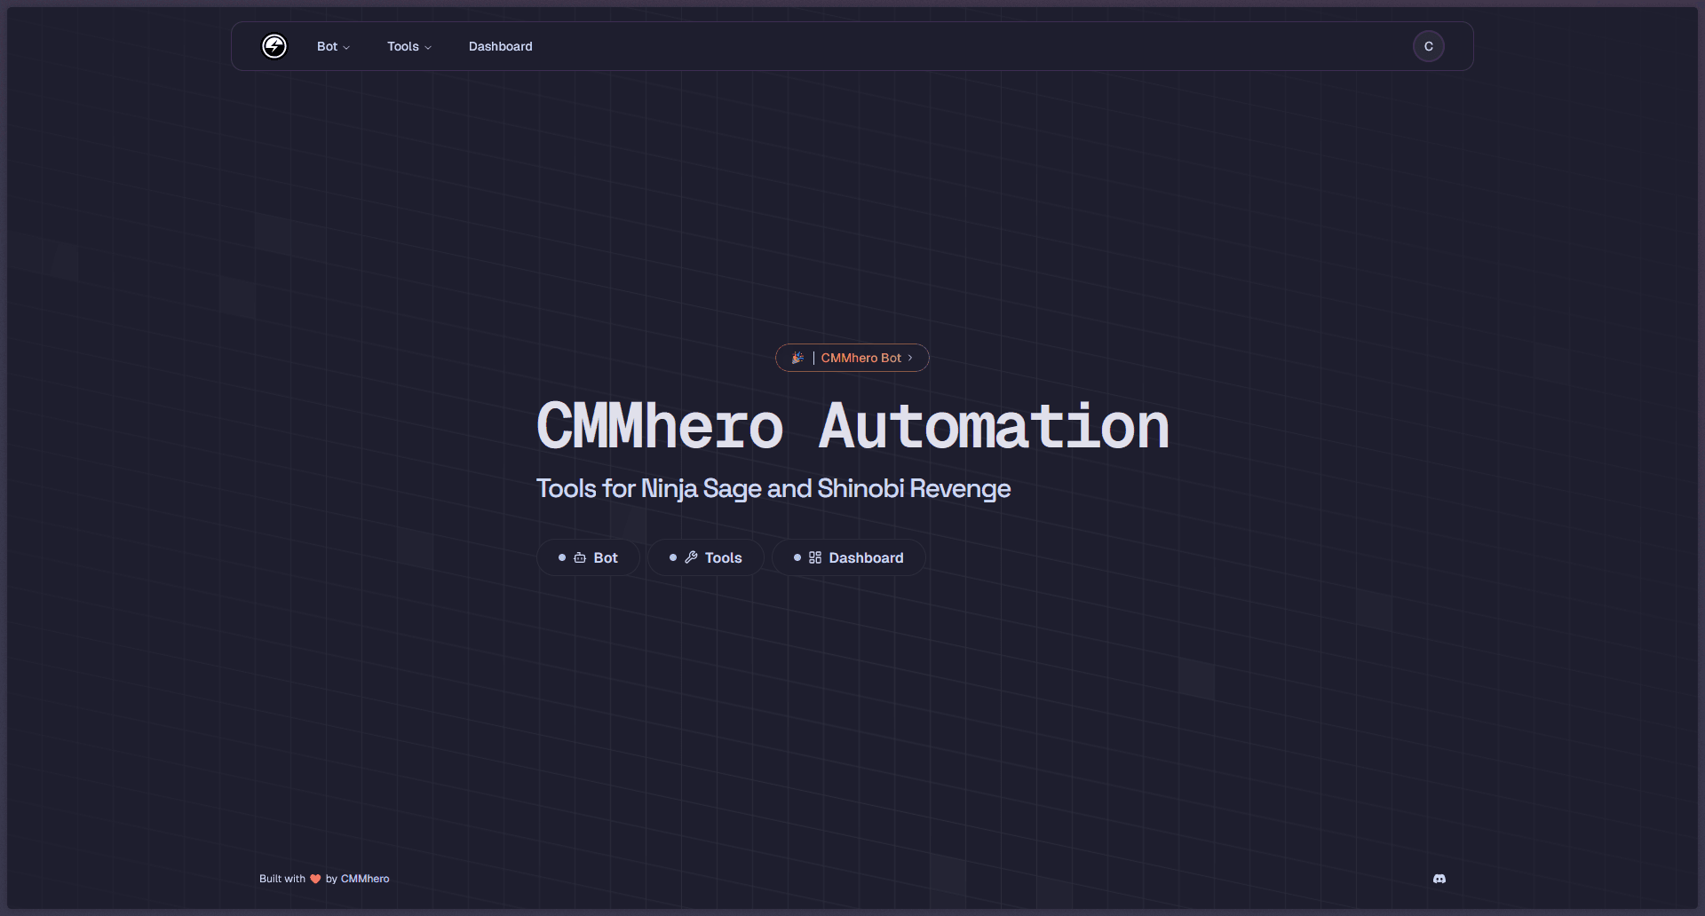Screen dimensions: 1705x916
Task: Click the grid icon on the Dashboard pill
Action: [816, 557]
